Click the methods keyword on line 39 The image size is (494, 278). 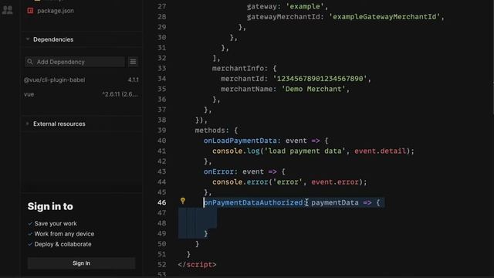210,131
